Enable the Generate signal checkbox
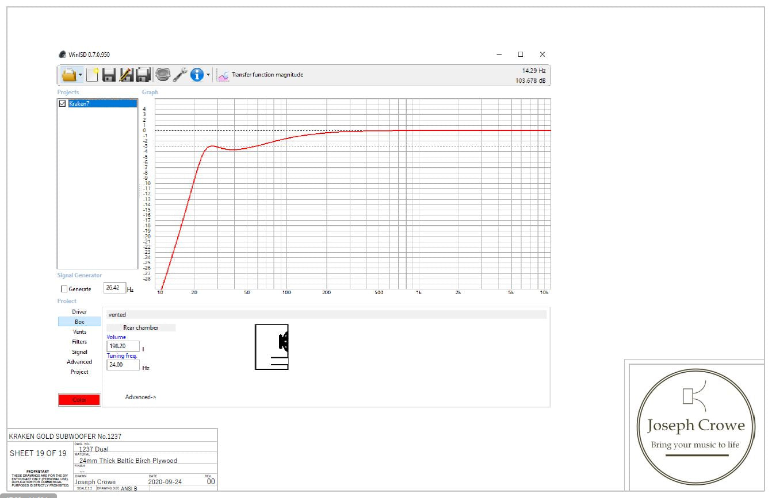772x498 pixels. click(x=64, y=289)
